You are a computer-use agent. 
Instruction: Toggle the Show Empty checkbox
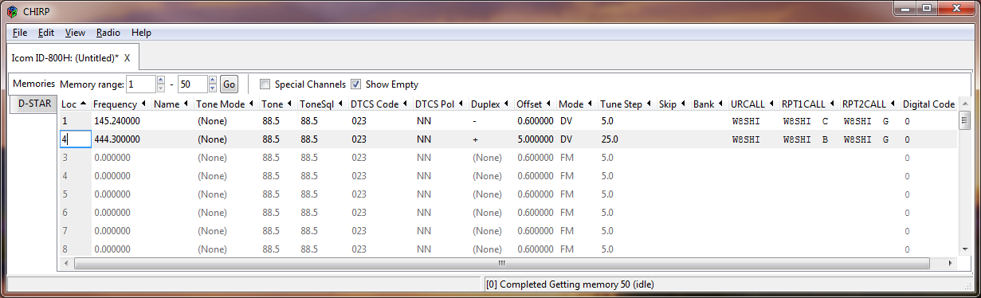click(x=356, y=84)
